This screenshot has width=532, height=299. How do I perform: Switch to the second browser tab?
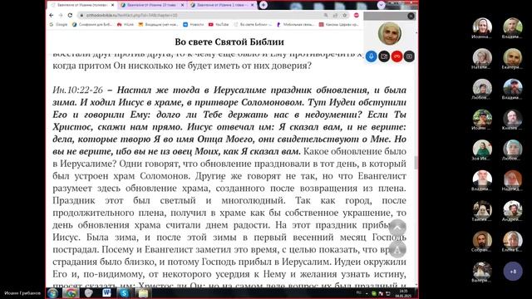(152, 5)
